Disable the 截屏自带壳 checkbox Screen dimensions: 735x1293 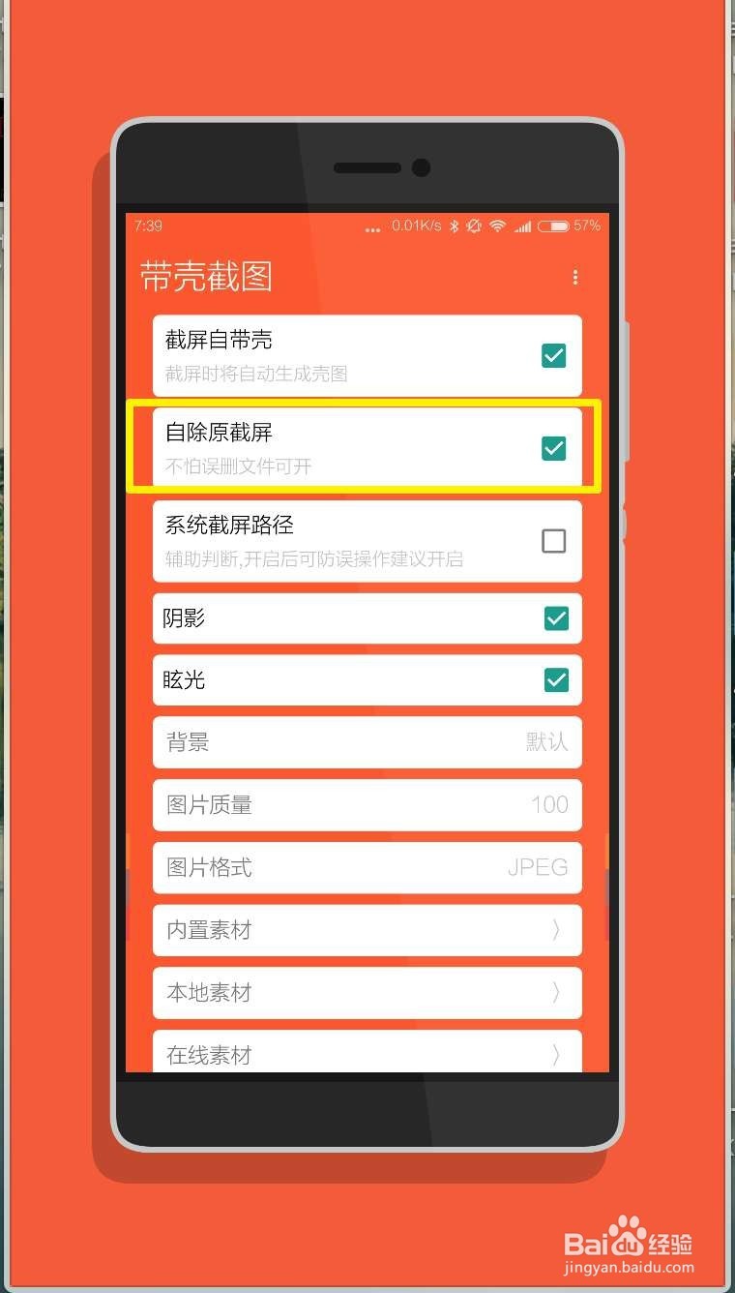(554, 355)
